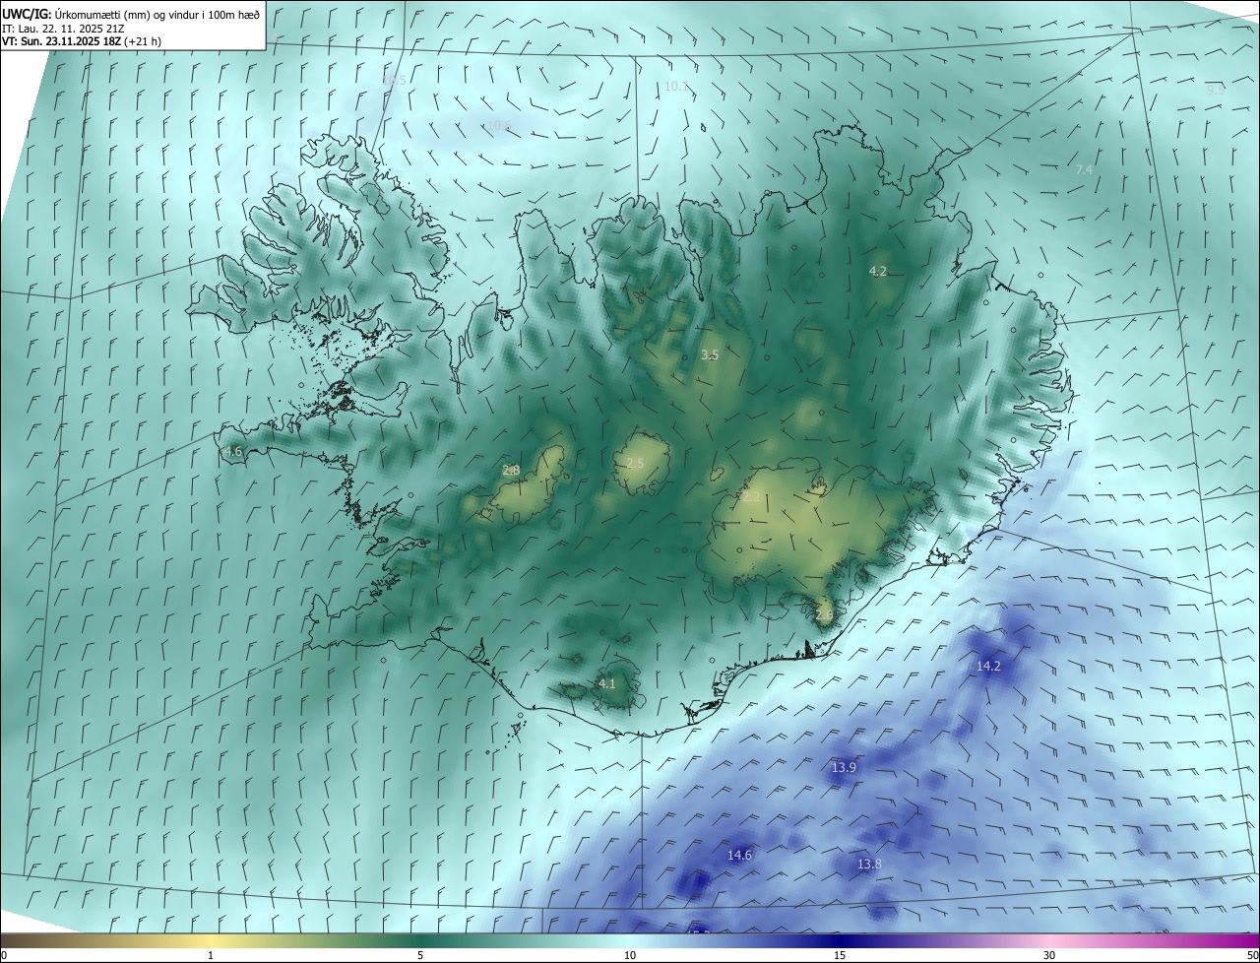Screen dimensions: 1260x963
Task: Click the 50 tick on the color scale
Action: click(1252, 955)
